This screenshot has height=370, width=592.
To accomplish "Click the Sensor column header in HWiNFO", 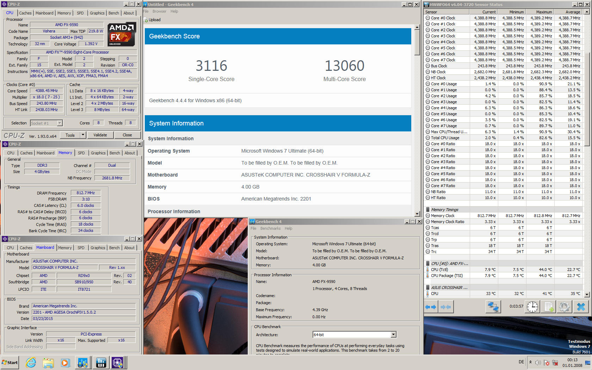I will coord(446,12).
